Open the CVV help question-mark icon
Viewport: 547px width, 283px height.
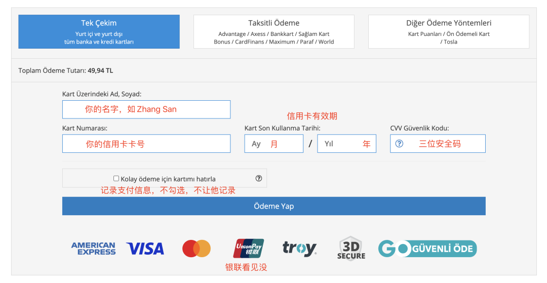click(400, 144)
